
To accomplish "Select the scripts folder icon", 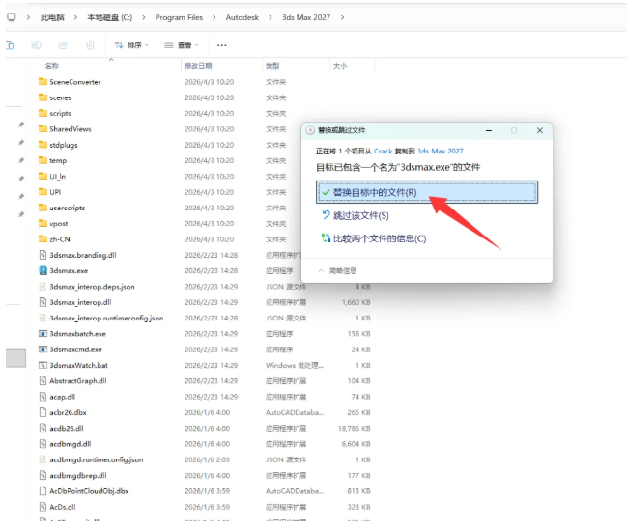I will pyautogui.click(x=43, y=114).
